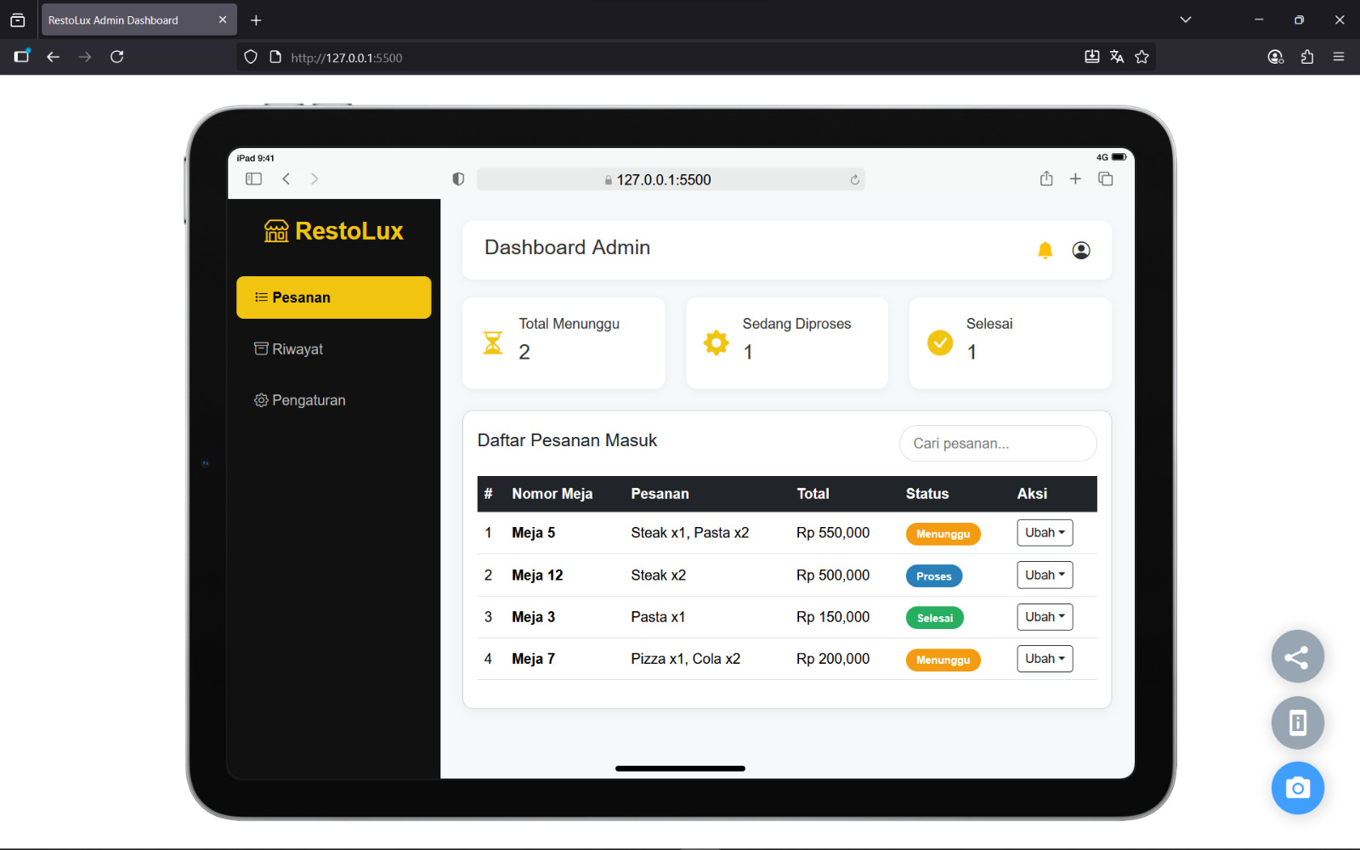Expand Ubah dropdown for Meja 12
1360x850 pixels.
(x=1044, y=575)
